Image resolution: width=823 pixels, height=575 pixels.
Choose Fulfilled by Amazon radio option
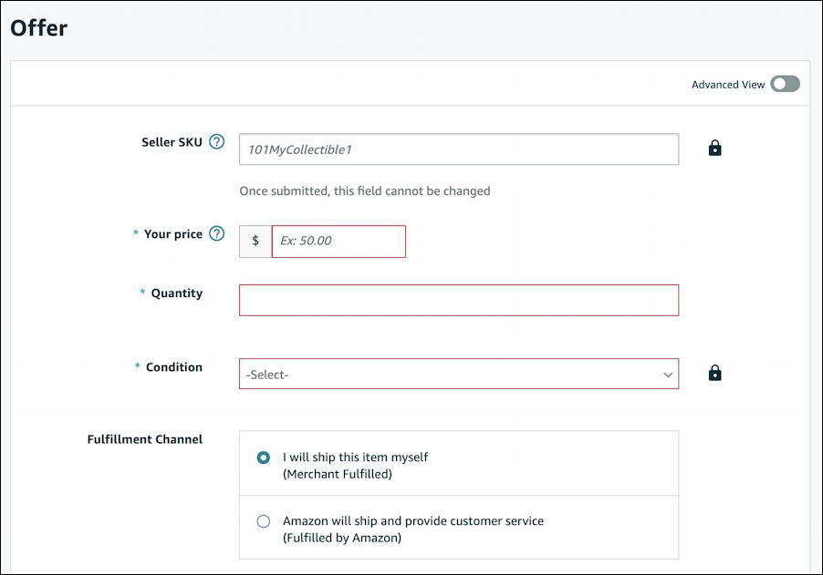(263, 521)
